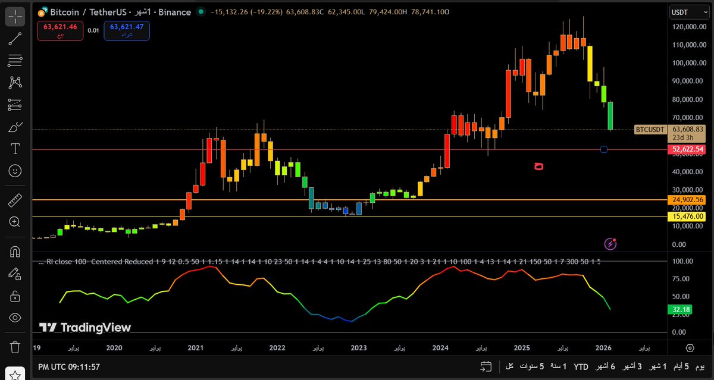Open the emoji and icons tool
Viewport: 714px width, 380px height.
click(15, 171)
